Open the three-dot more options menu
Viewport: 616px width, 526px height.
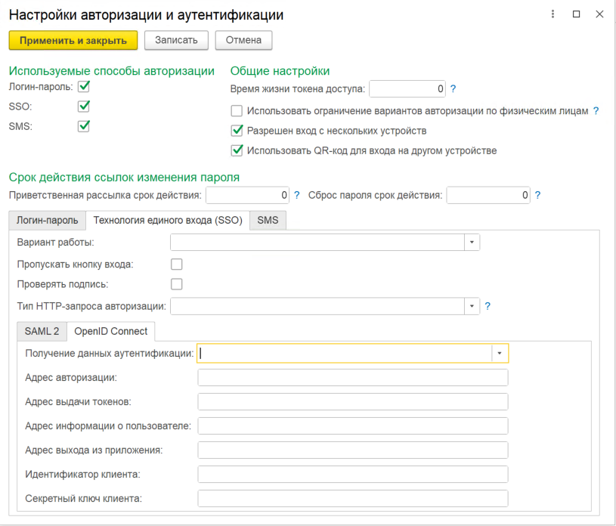(x=553, y=14)
